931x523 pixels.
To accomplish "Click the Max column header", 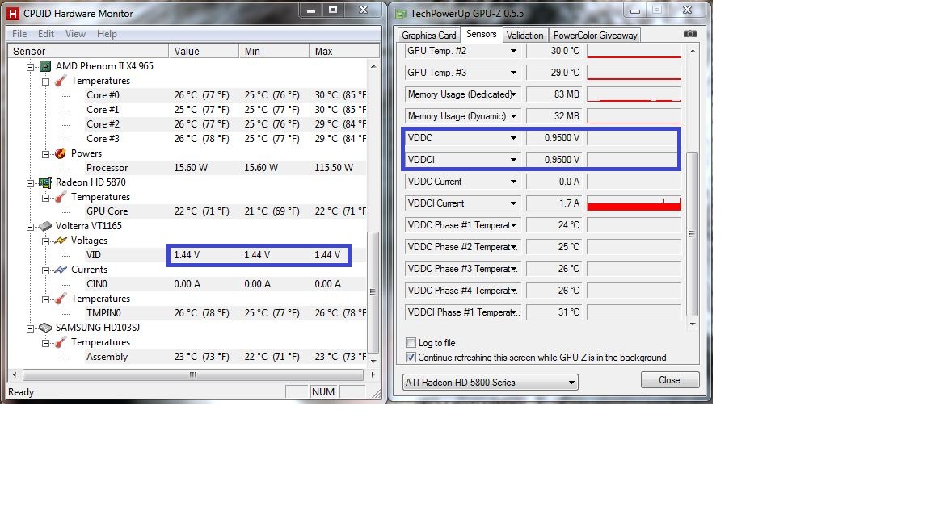I will (x=343, y=52).
